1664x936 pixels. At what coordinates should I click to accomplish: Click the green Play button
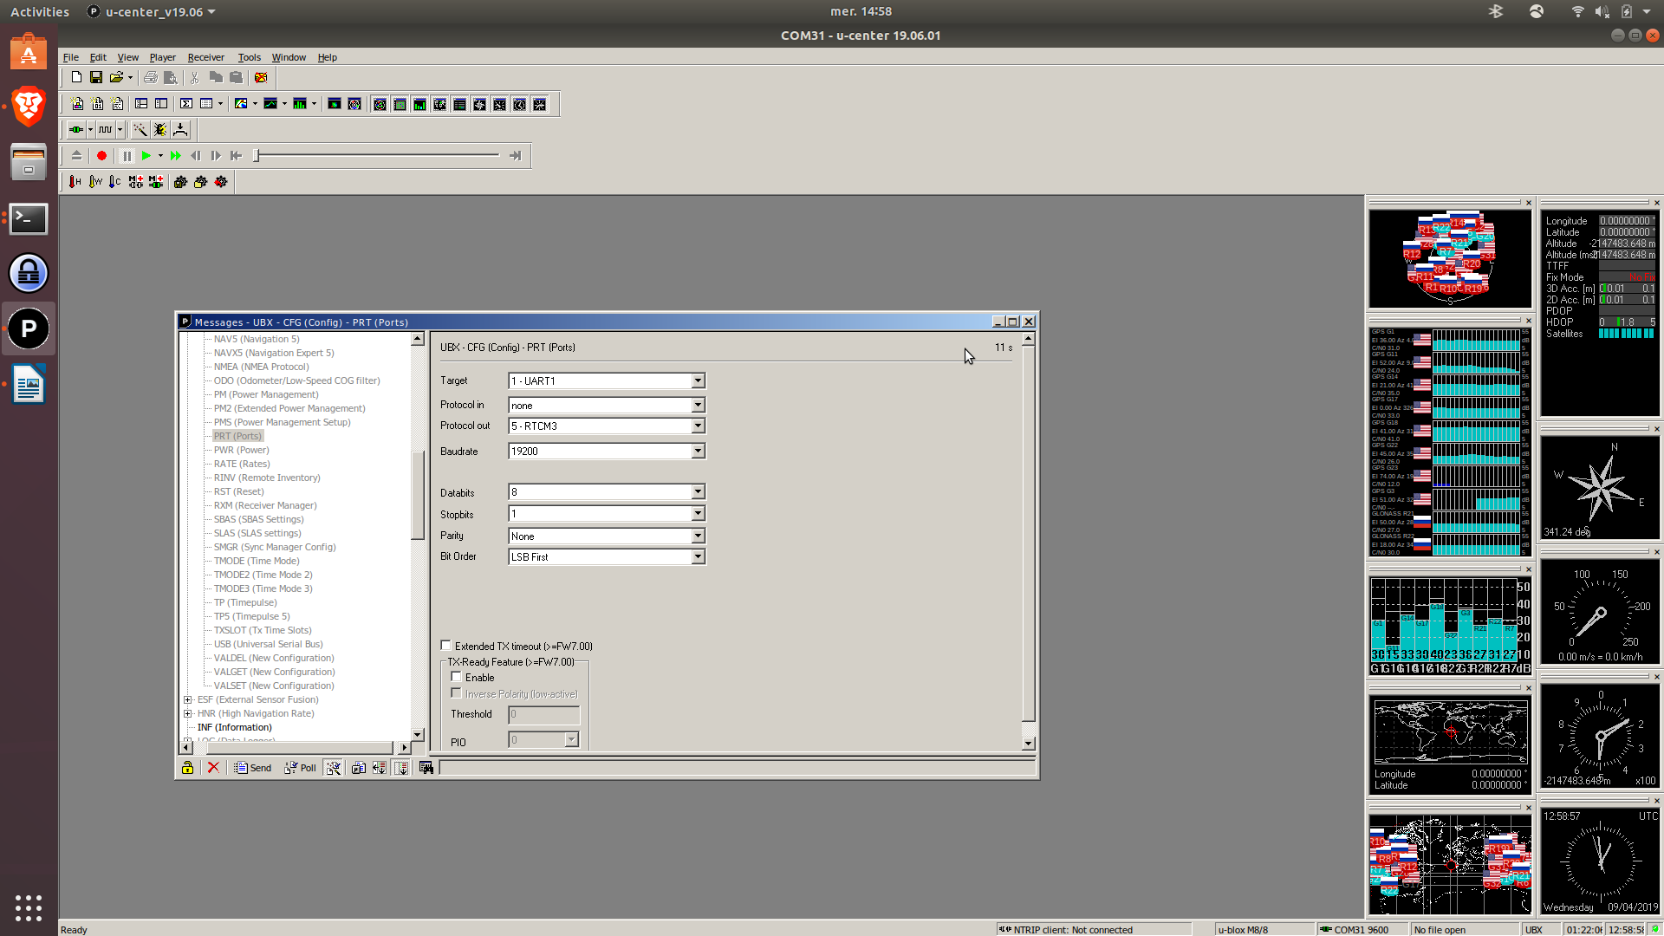146,156
